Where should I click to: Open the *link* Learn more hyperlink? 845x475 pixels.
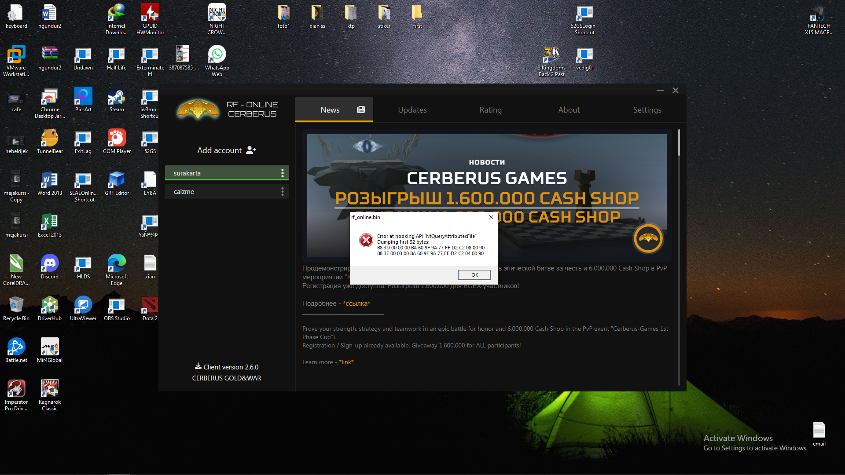(x=346, y=362)
